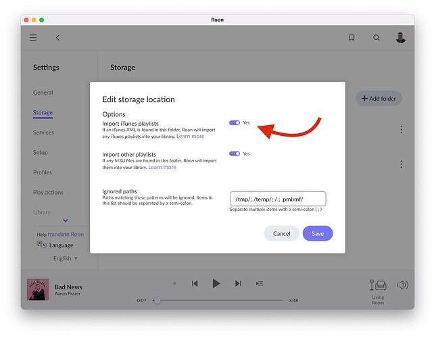Viewport: 436px width, 338px height.
Task: Select the Storage settings tab
Action: (x=43, y=113)
